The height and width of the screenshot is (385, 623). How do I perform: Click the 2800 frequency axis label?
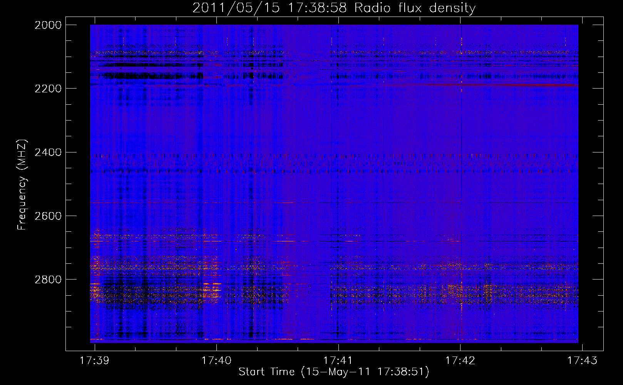coord(48,280)
